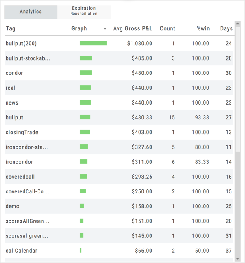Click the closingTrade green bar

[x=85, y=132]
